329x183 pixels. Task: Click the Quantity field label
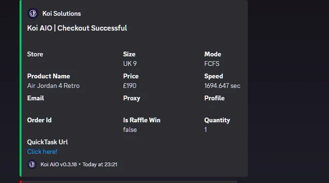[217, 120]
